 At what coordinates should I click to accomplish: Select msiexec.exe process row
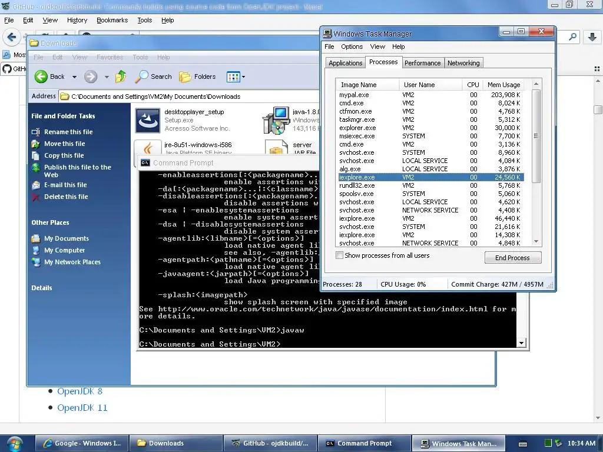coord(430,136)
